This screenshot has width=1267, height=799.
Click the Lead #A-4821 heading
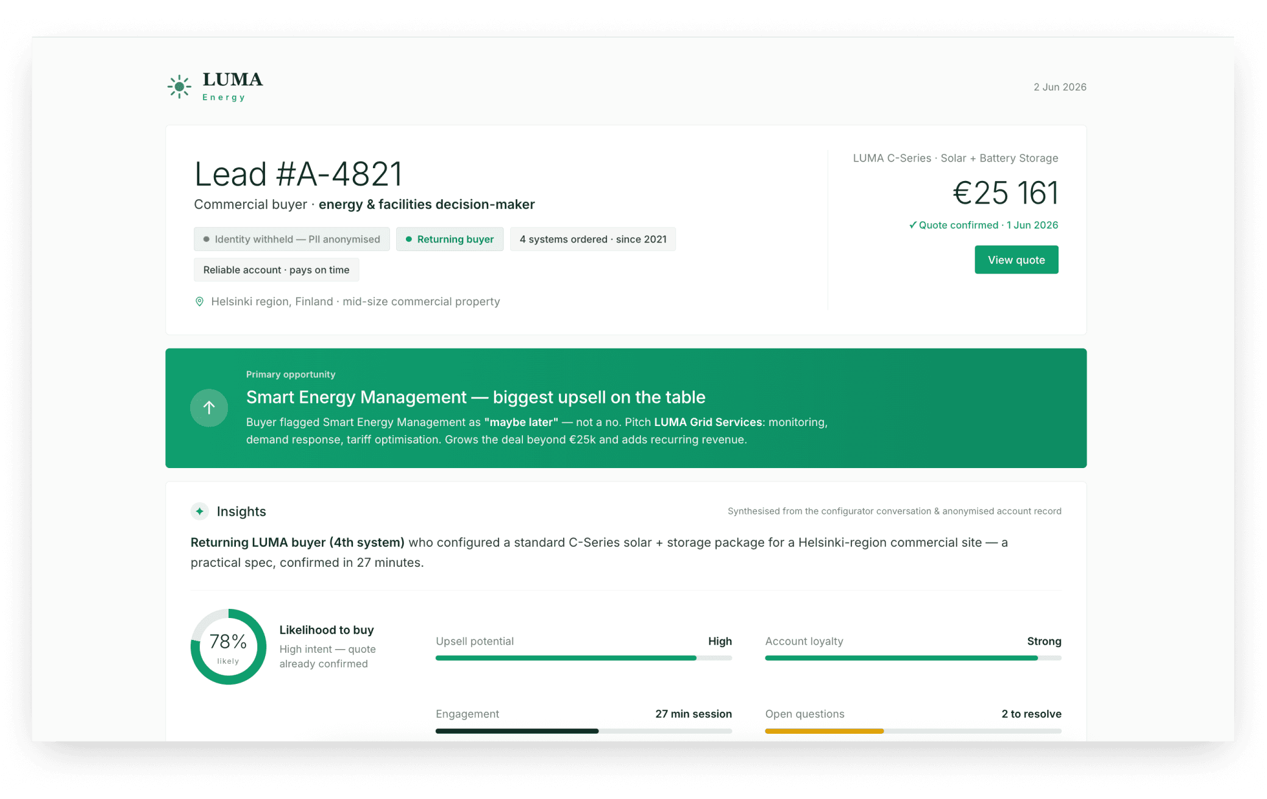[298, 174]
